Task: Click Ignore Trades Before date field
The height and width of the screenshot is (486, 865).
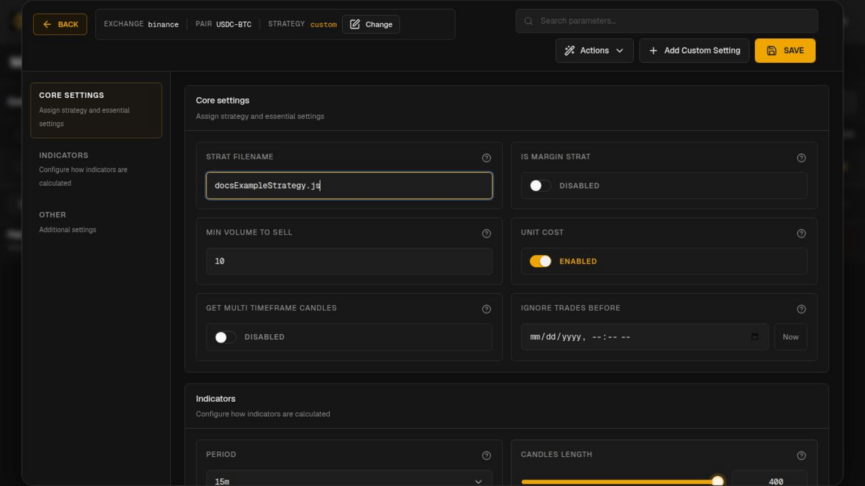Action: pos(644,337)
